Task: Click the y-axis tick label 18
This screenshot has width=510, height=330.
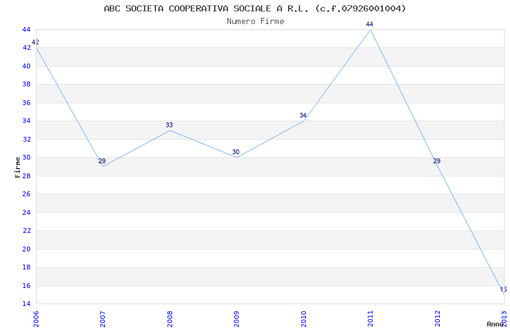Action: pos(26,267)
